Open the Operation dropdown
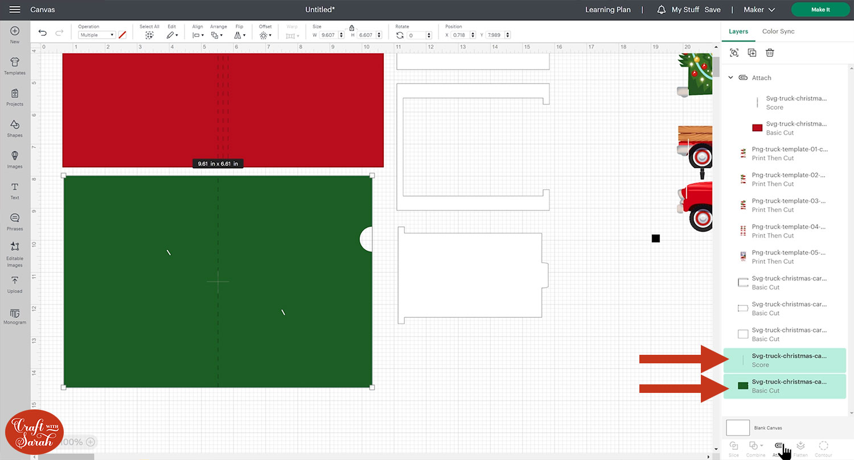The height and width of the screenshot is (460, 854). 97,35
